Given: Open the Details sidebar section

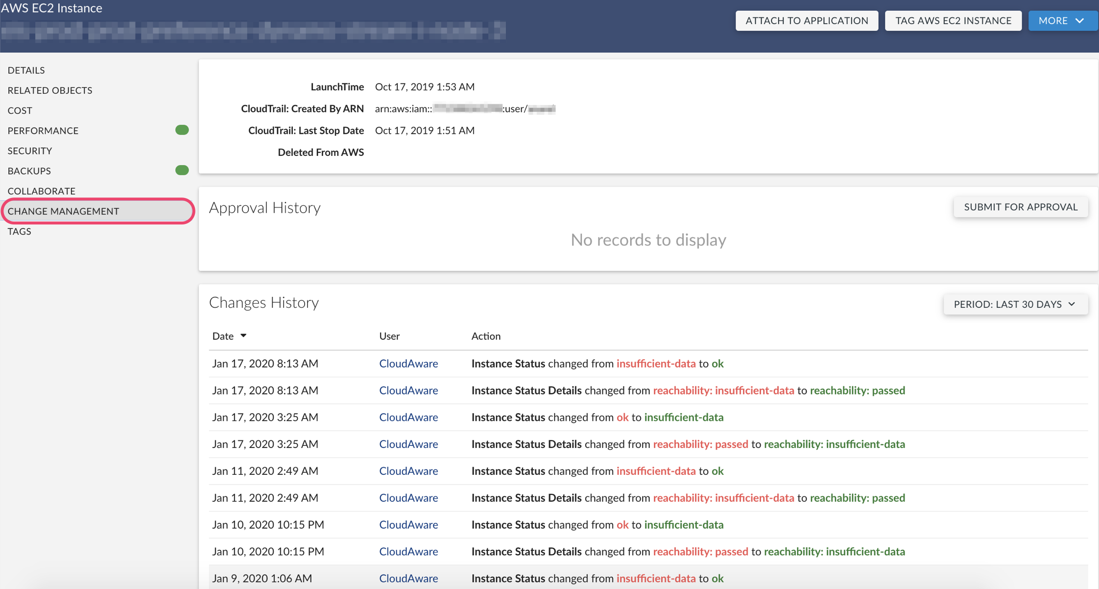Looking at the screenshot, I should 26,70.
